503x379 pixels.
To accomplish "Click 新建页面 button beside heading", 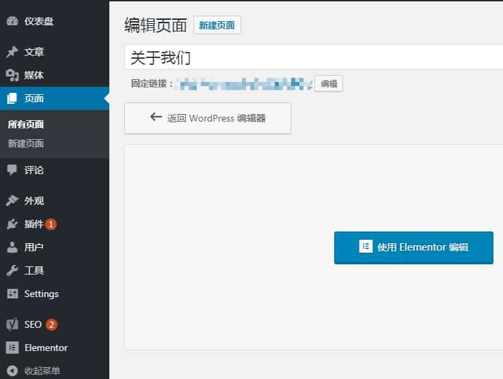I will click(x=217, y=25).
